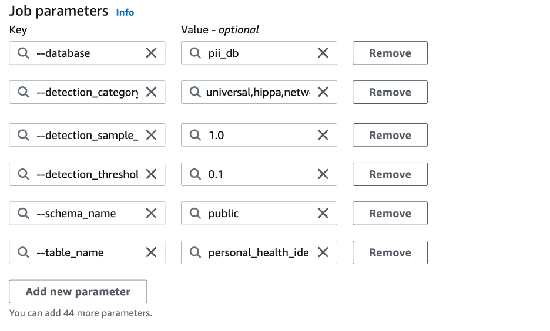Viewport: 550px width, 331px height.
Task: Clear the --table_name key field
Action: [x=151, y=252]
